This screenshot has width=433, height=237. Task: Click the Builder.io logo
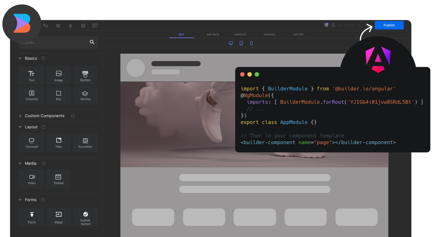tap(22, 24)
